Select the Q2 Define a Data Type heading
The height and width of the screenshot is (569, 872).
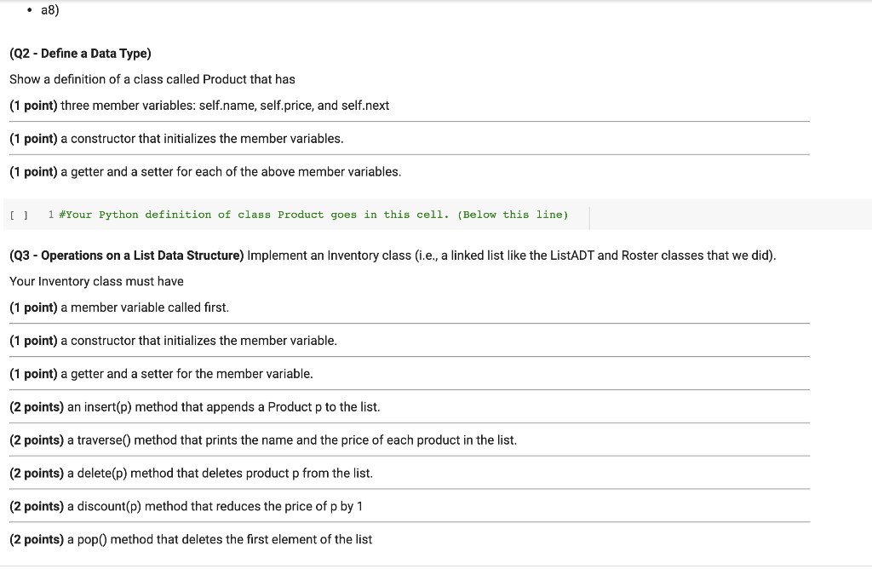80,54
